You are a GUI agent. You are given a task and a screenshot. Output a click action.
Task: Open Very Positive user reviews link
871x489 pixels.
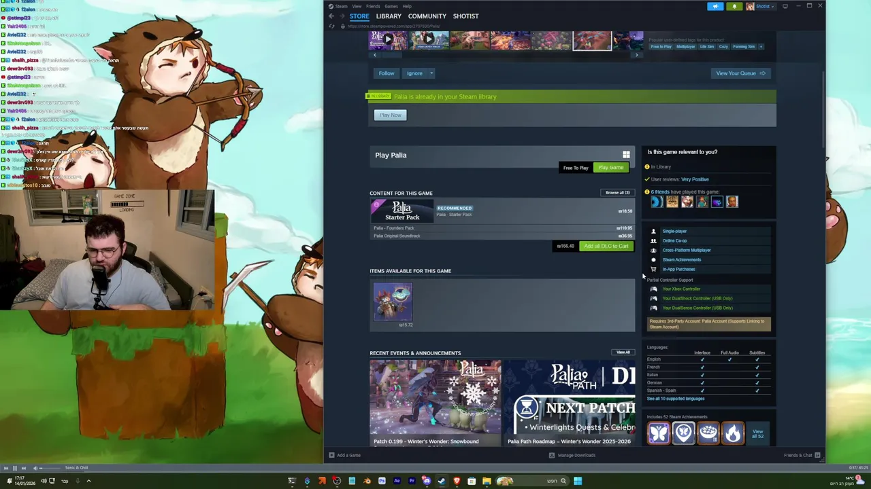point(695,179)
